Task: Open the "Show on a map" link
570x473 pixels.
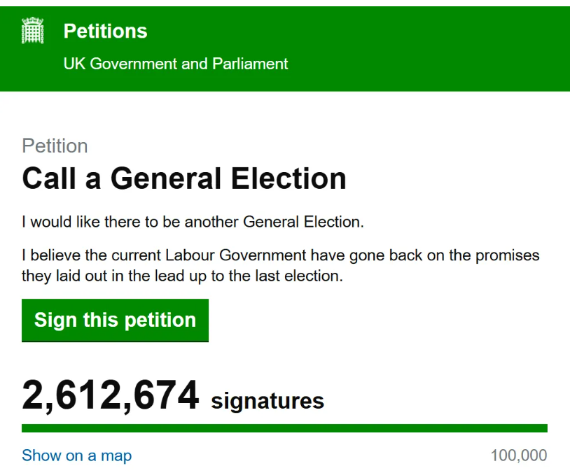Action: pos(76,456)
